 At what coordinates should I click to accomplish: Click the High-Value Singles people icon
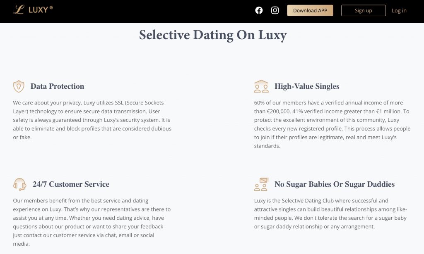pos(261,86)
